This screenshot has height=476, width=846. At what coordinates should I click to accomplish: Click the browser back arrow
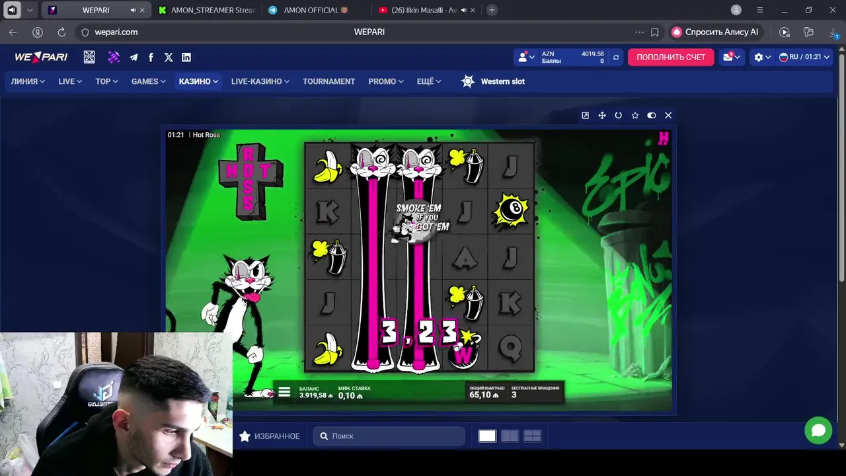coord(13,32)
